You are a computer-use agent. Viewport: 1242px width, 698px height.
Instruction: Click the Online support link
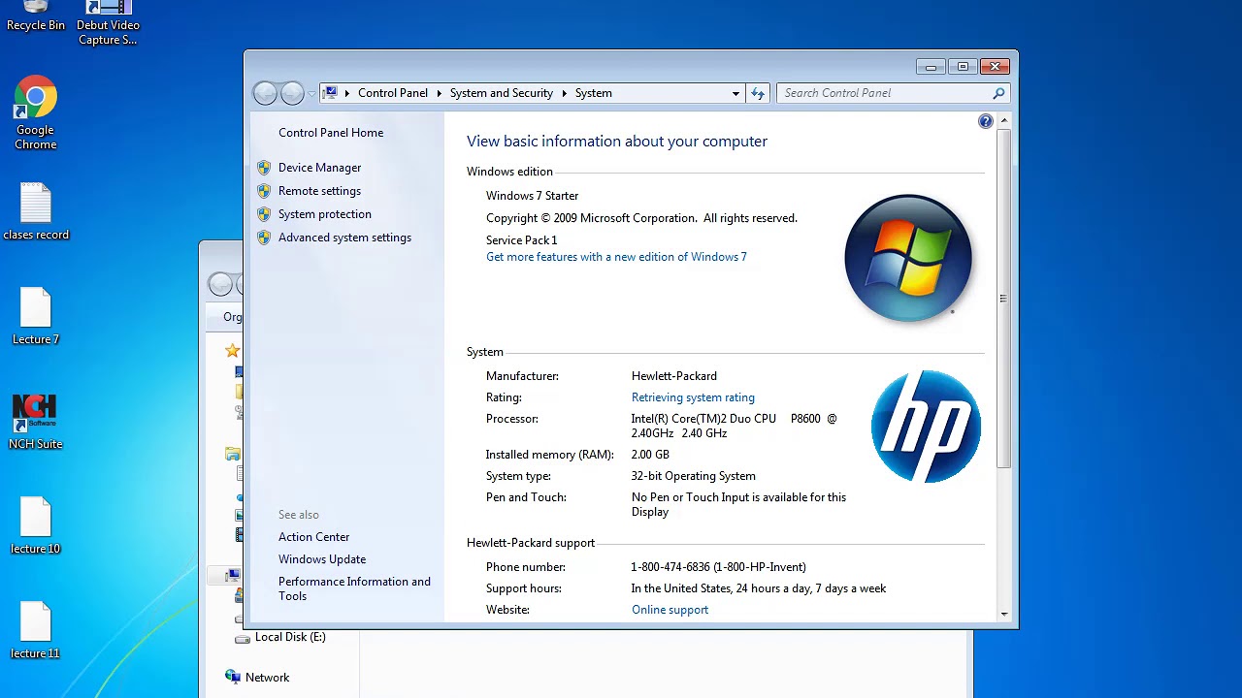[x=670, y=609]
